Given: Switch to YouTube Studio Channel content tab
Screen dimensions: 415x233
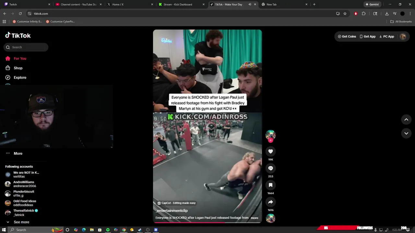Looking at the screenshot, I should pos(79,5).
